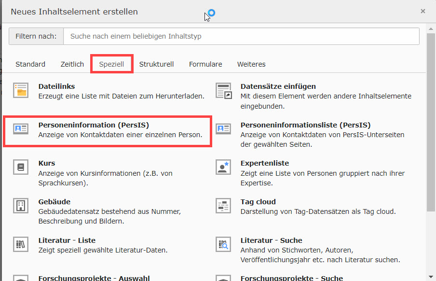The image size is (436, 281).
Task: Select the Expertenliste person star icon
Action: [223, 167]
